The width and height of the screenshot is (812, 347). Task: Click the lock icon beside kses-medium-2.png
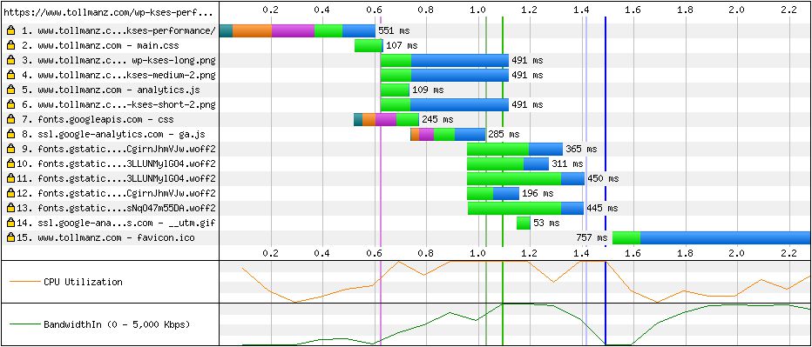(x=10, y=76)
